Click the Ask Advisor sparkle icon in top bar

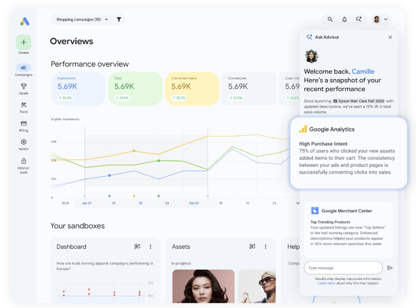[x=359, y=19]
